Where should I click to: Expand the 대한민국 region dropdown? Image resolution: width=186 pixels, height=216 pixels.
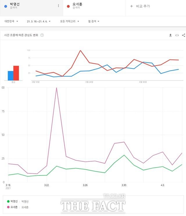pyautogui.click(x=11, y=21)
